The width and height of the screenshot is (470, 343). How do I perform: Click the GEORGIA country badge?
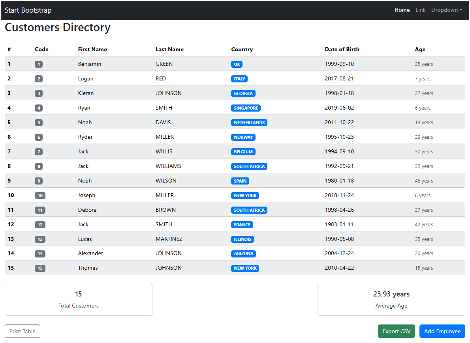tap(243, 93)
